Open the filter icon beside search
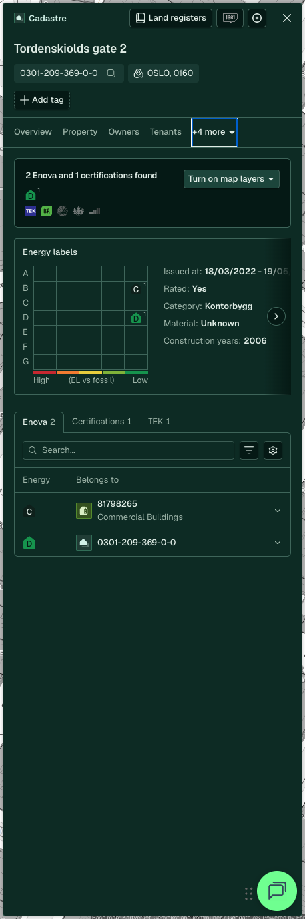Viewport: 305px width, 919px height. click(249, 450)
